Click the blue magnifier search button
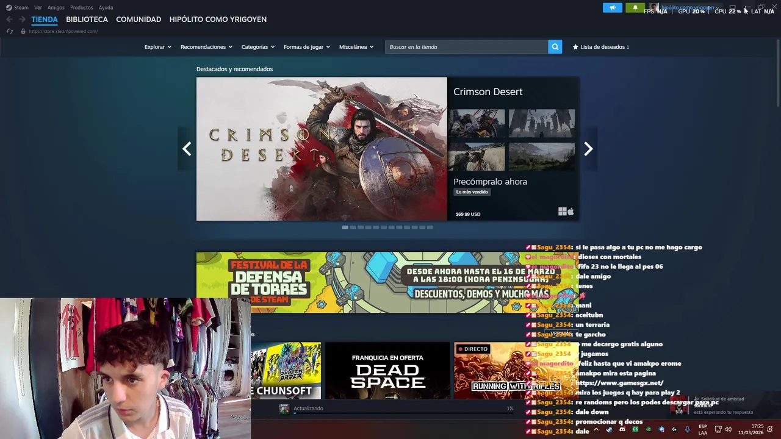The image size is (781, 439). point(555,47)
